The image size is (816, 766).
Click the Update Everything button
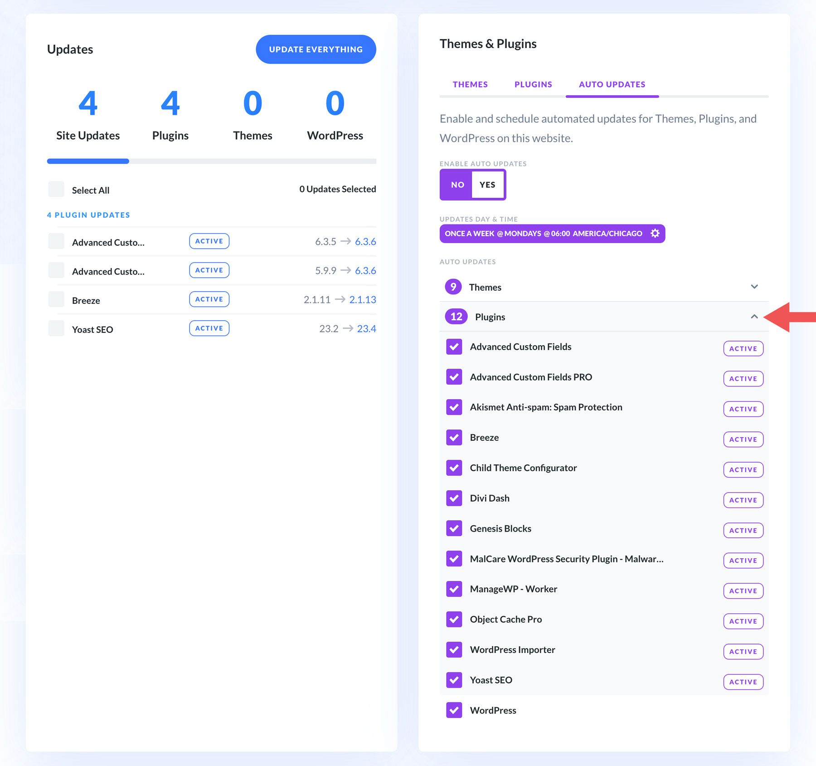click(316, 49)
